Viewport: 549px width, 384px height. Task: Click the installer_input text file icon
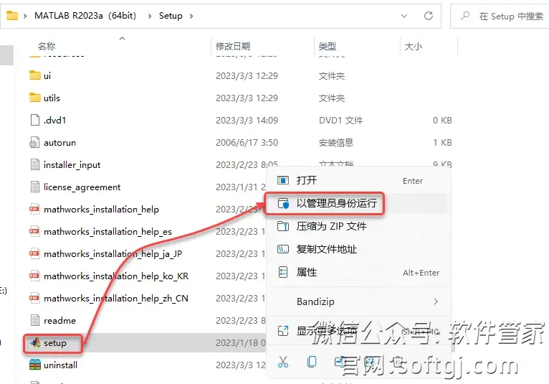pyautogui.click(x=35, y=164)
